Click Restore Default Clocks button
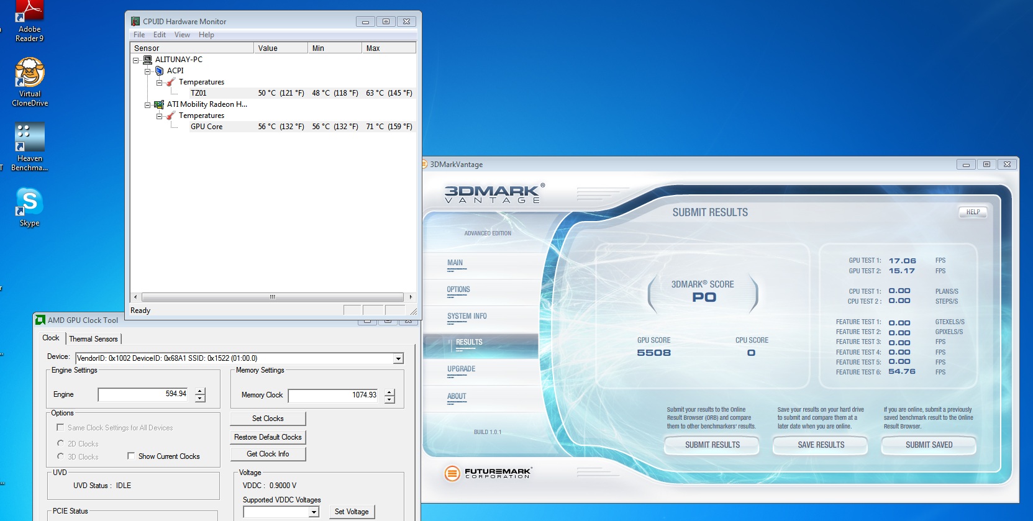This screenshot has height=521, width=1033. coord(268,437)
